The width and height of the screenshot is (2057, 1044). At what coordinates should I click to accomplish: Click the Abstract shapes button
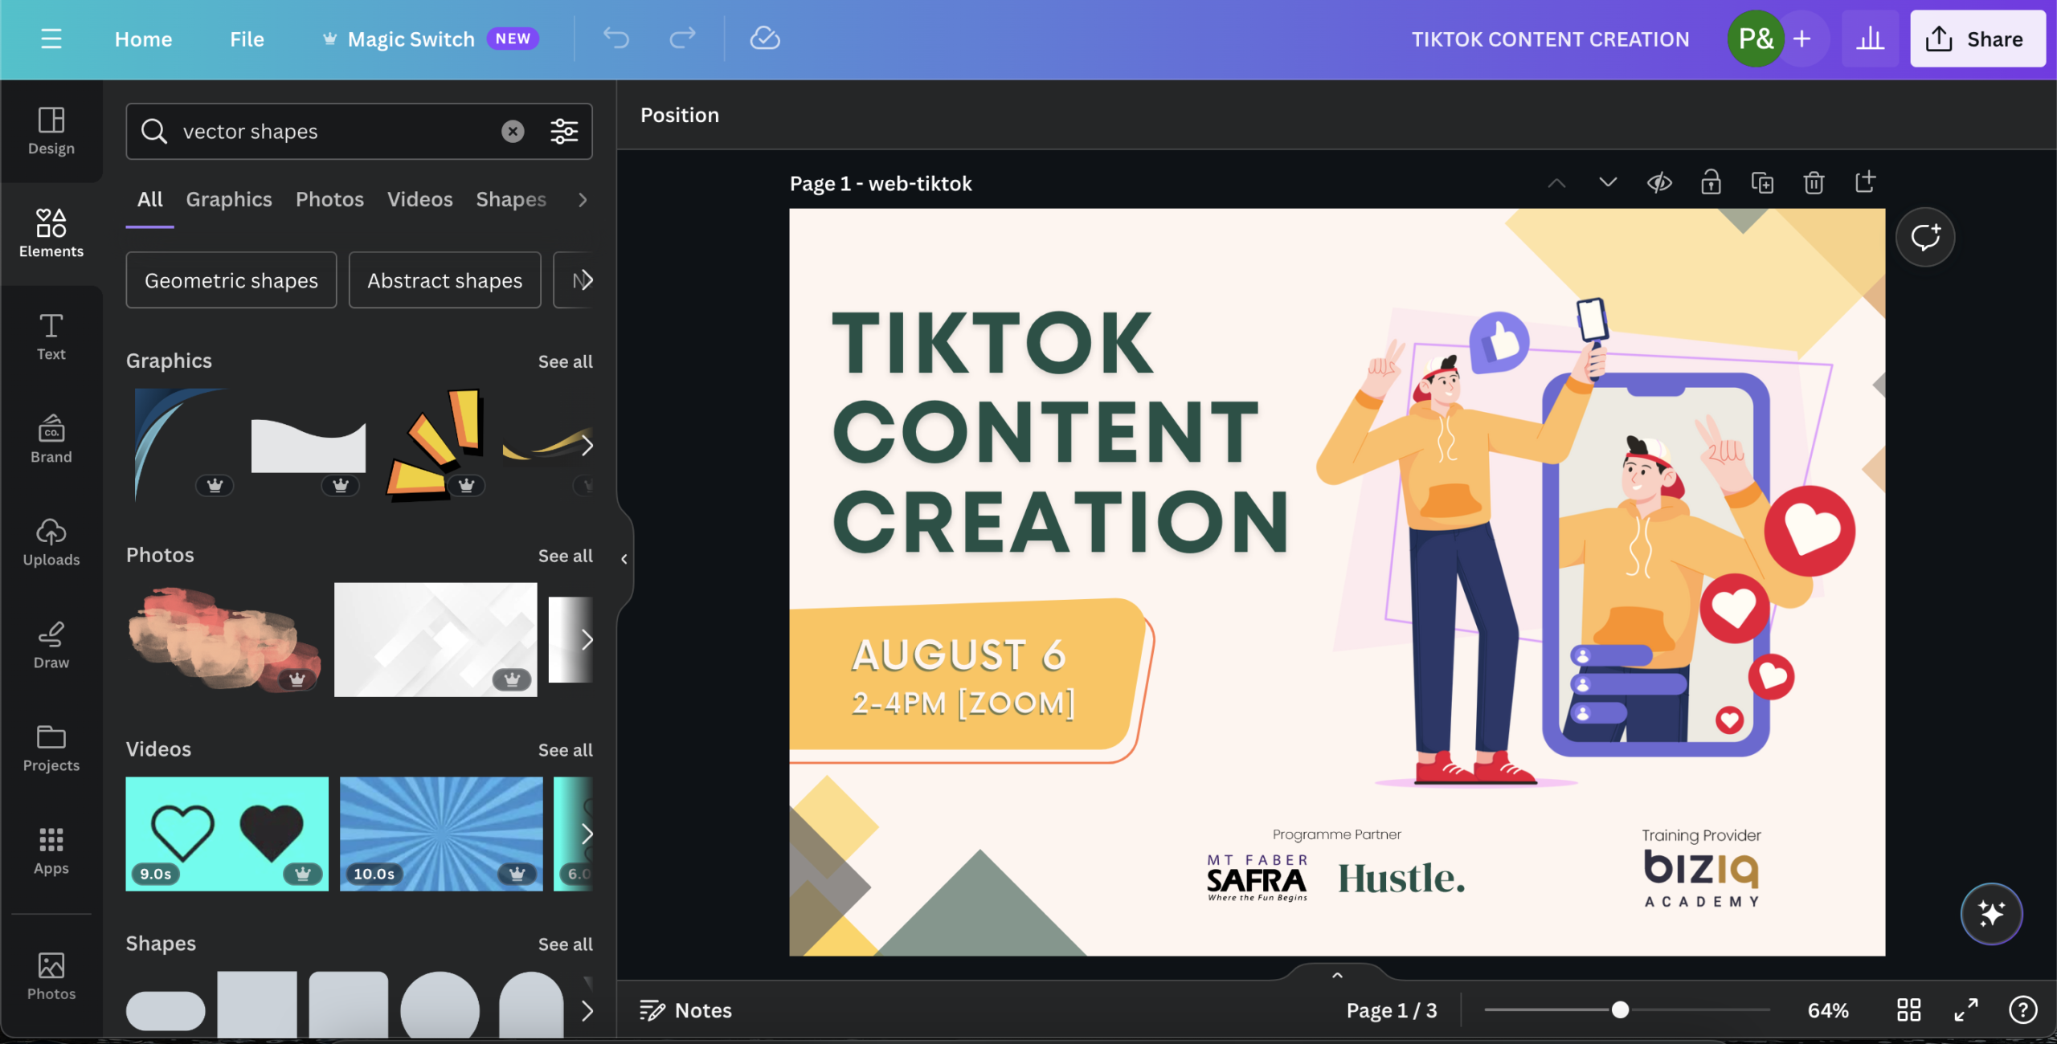tap(445, 279)
